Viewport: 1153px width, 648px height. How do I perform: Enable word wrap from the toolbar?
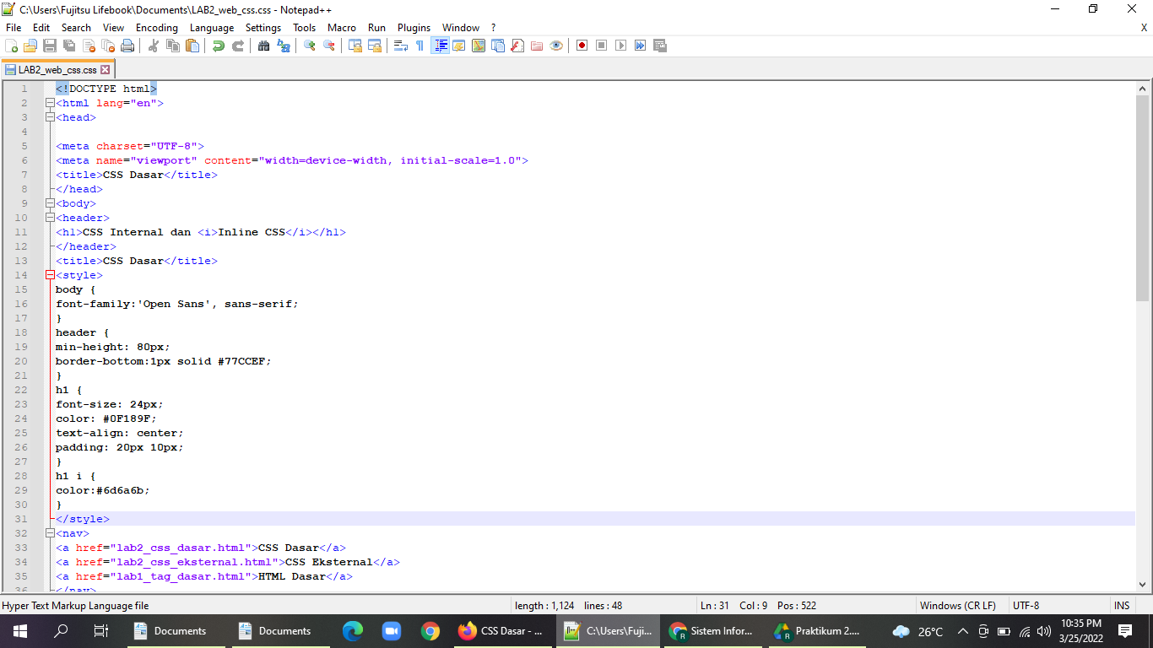tap(400, 46)
